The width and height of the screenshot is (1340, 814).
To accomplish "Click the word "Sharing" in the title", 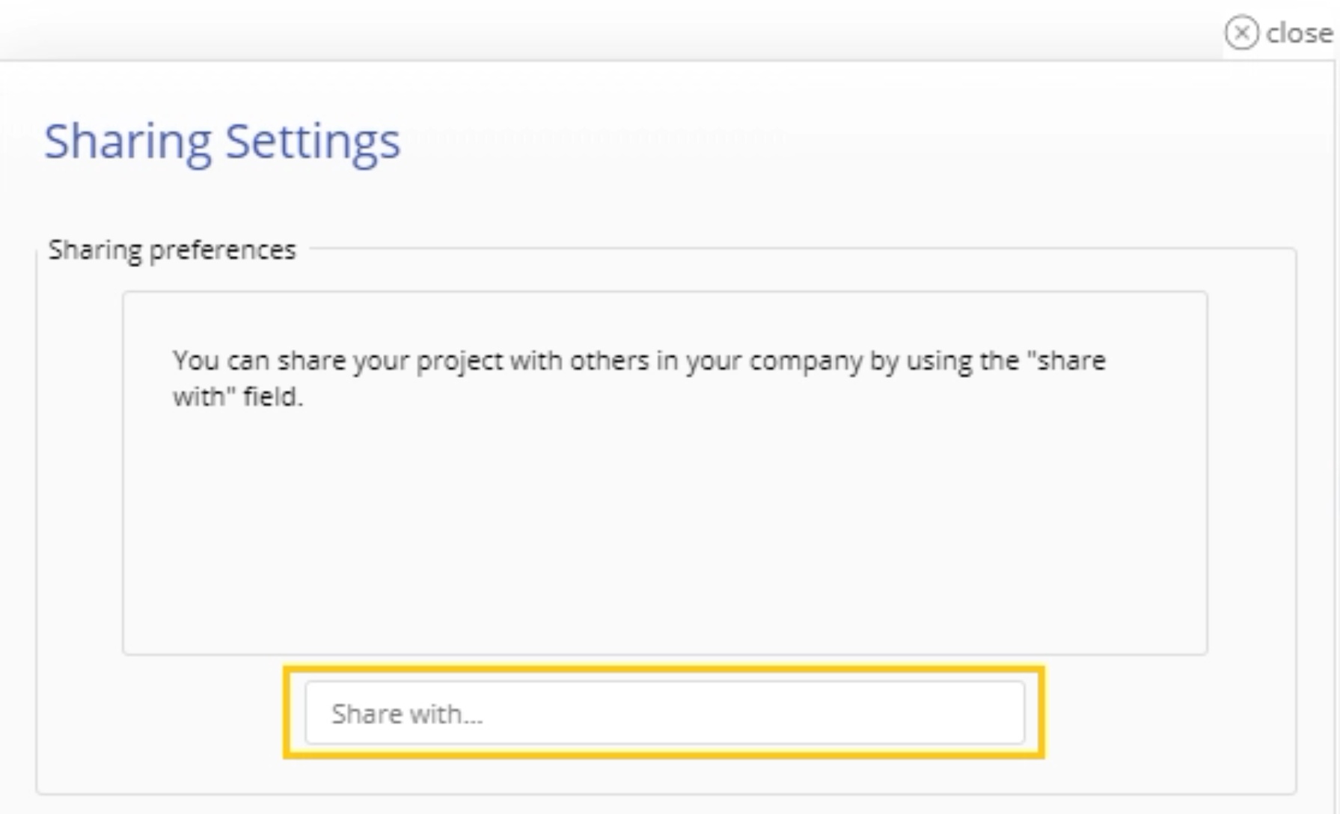I will click(127, 141).
